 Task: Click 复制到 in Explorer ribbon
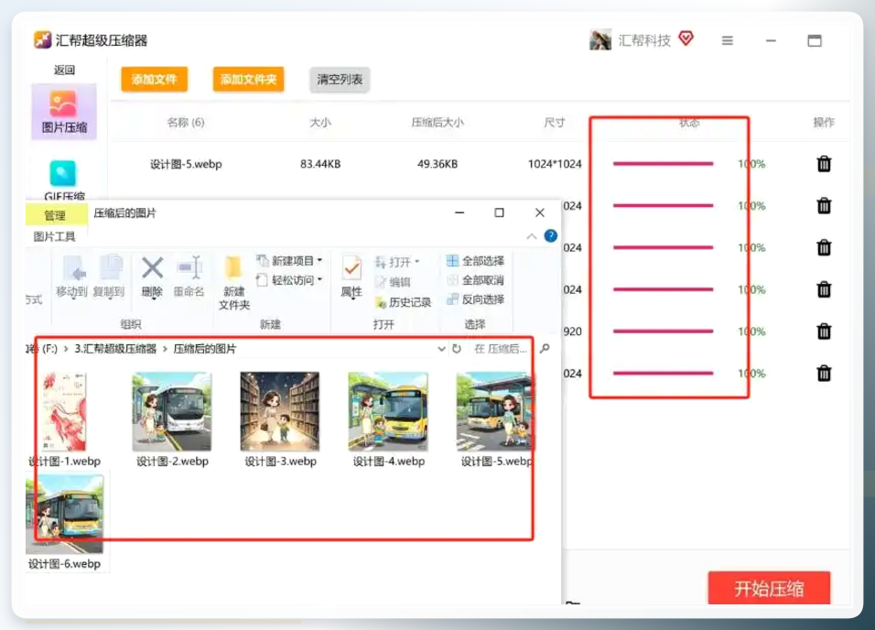(109, 277)
